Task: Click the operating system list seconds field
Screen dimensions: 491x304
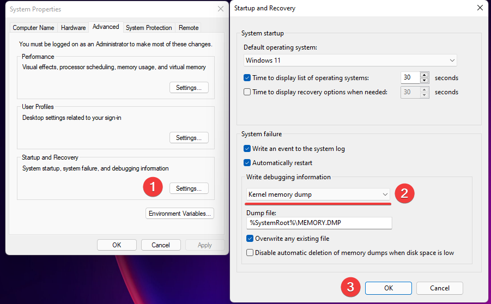Action: 410,78
